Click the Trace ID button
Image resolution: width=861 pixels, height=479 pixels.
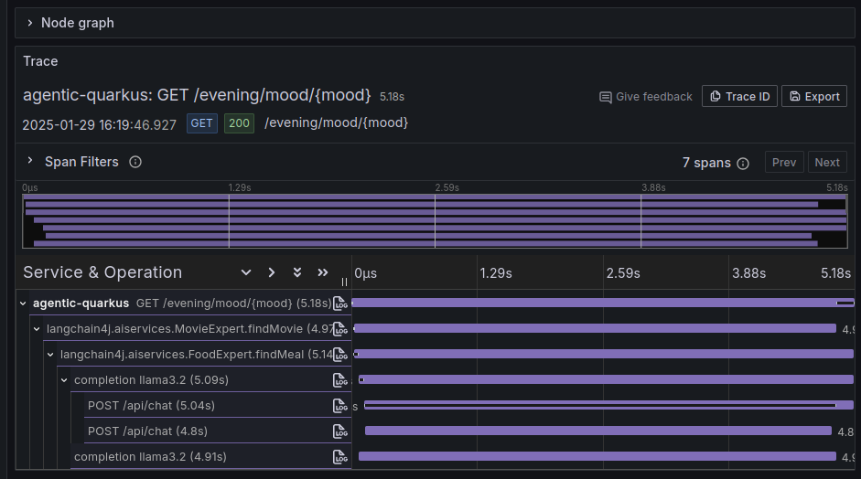pyautogui.click(x=739, y=97)
